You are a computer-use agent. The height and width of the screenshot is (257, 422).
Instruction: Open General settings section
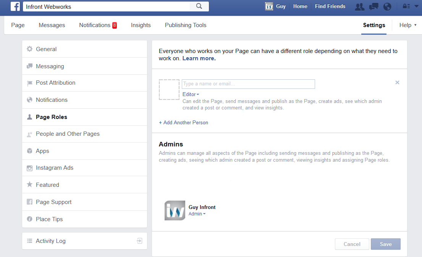click(x=84, y=49)
